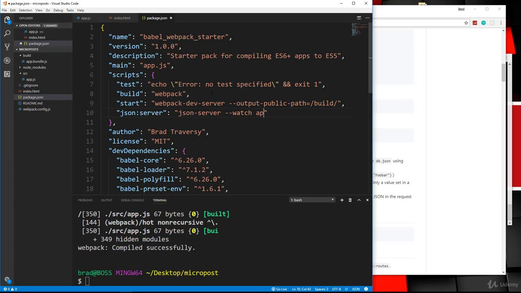Click the Chrome address bar
This screenshot has height=293, width=521.
(419, 23)
